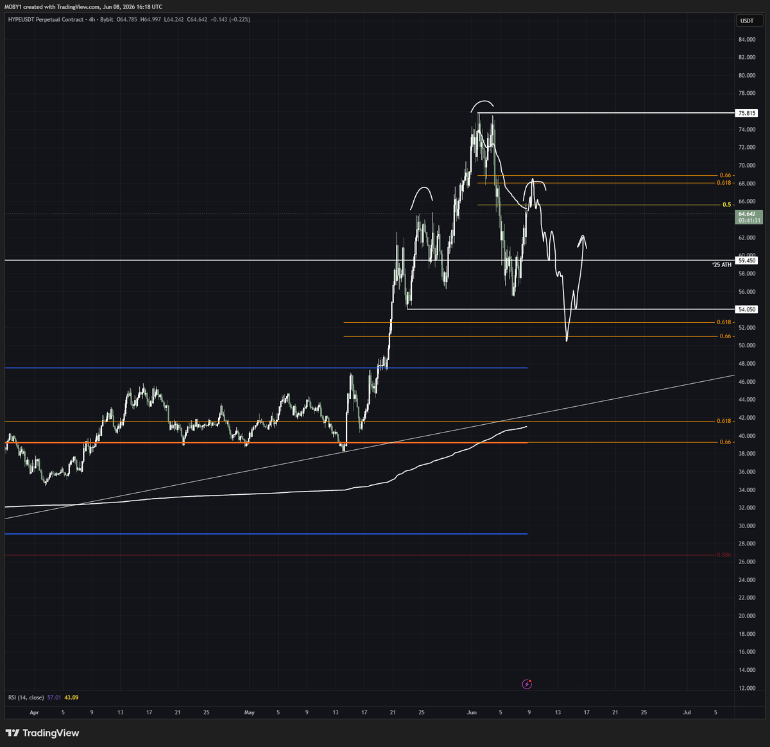Click the 0.886 Fibonacci level label
Image resolution: width=770 pixels, height=747 pixels.
click(724, 554)
